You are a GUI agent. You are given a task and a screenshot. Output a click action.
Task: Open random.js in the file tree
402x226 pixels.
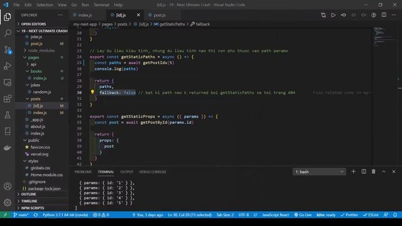coord(42,92)
